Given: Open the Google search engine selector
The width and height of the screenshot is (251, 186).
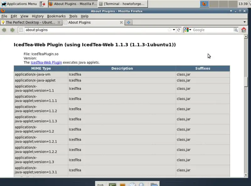Looking at the screenshot, I should 188,30.
